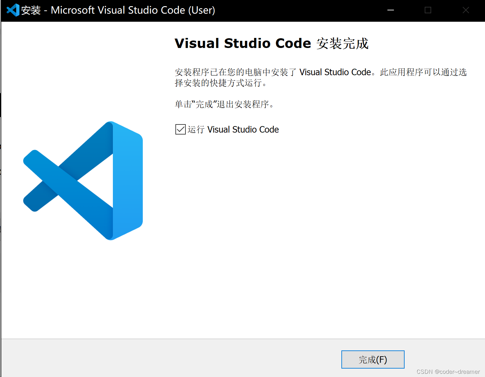This screenshot has width=485, height=377.
Task: Close the installer window
Action: click(x=466, y=10)
